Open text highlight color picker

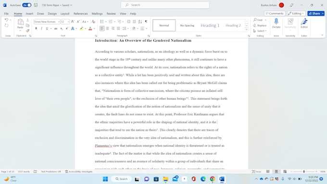pyautogui.click(x=86, y=28)
